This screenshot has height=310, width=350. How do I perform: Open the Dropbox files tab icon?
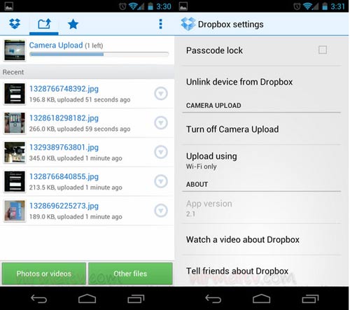click(15, 24)
